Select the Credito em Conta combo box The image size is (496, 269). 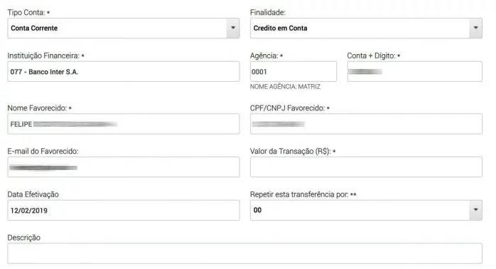[x=366, y=28]
